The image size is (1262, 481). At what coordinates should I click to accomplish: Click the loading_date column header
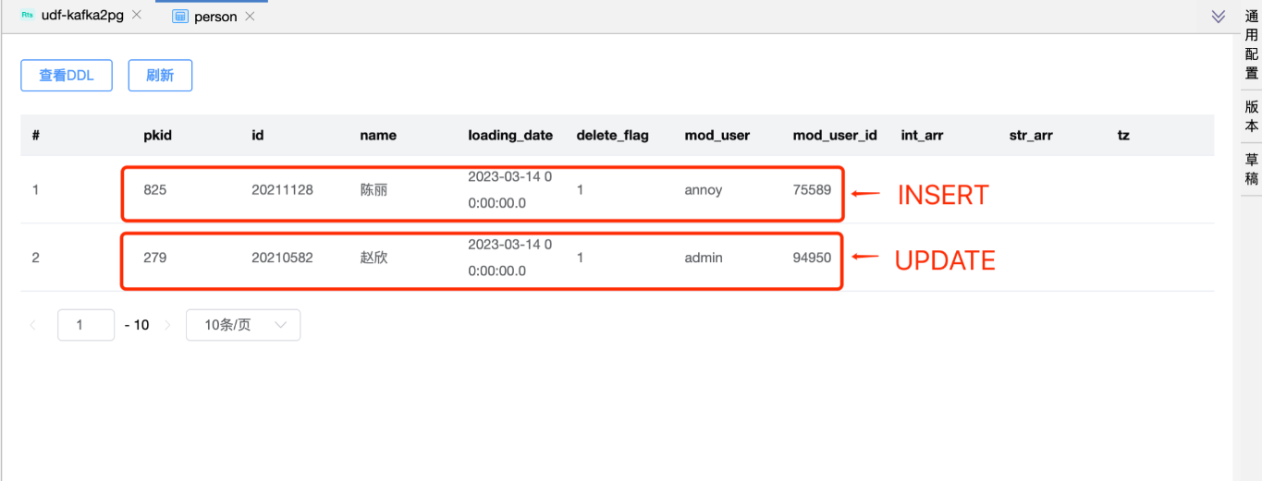pos(510,135)
